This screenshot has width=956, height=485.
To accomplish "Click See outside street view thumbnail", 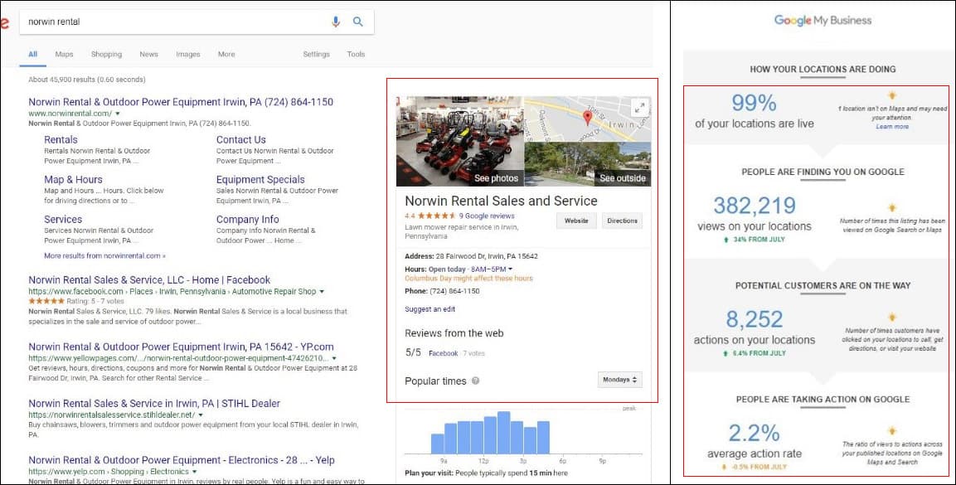I will pyautogui.click(x=588, y=164).
